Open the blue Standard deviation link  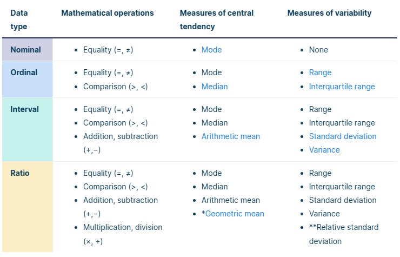point(343,136)
